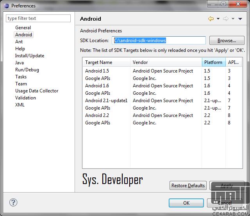Select Validation preferences page
The width and height of the screenshot is (250, 216).
pyautogui.click(x=25, y=98)
